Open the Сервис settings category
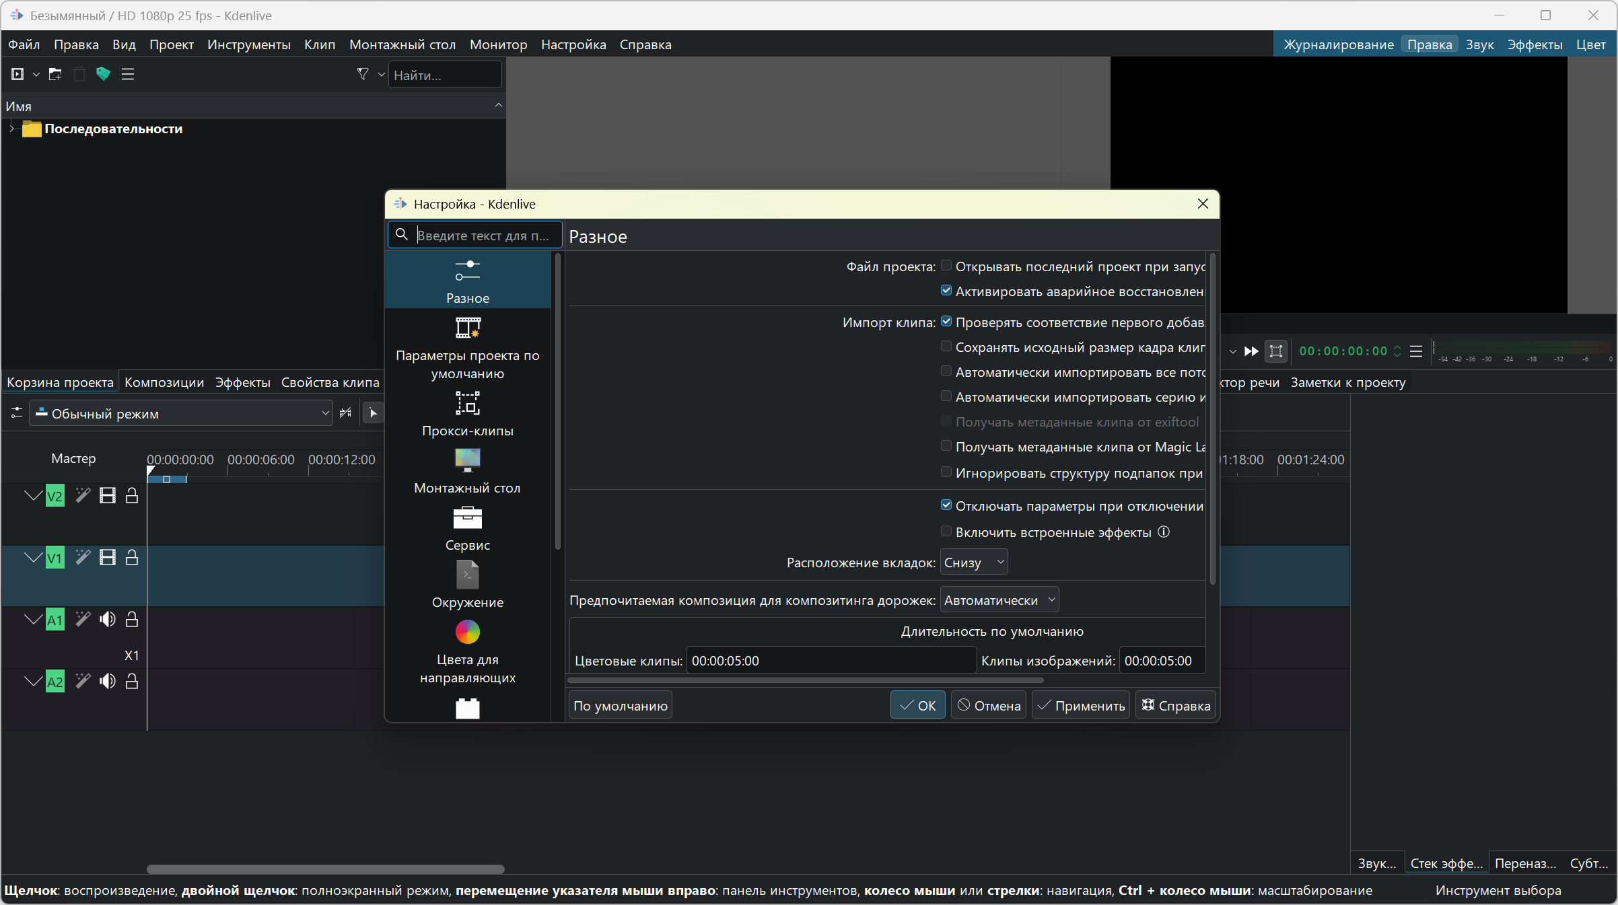The width and height of the screenshot is (1618, 905). [x=468, y=528]
